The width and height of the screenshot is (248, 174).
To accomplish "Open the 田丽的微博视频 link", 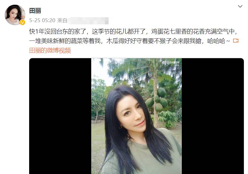I will (50, 51).
